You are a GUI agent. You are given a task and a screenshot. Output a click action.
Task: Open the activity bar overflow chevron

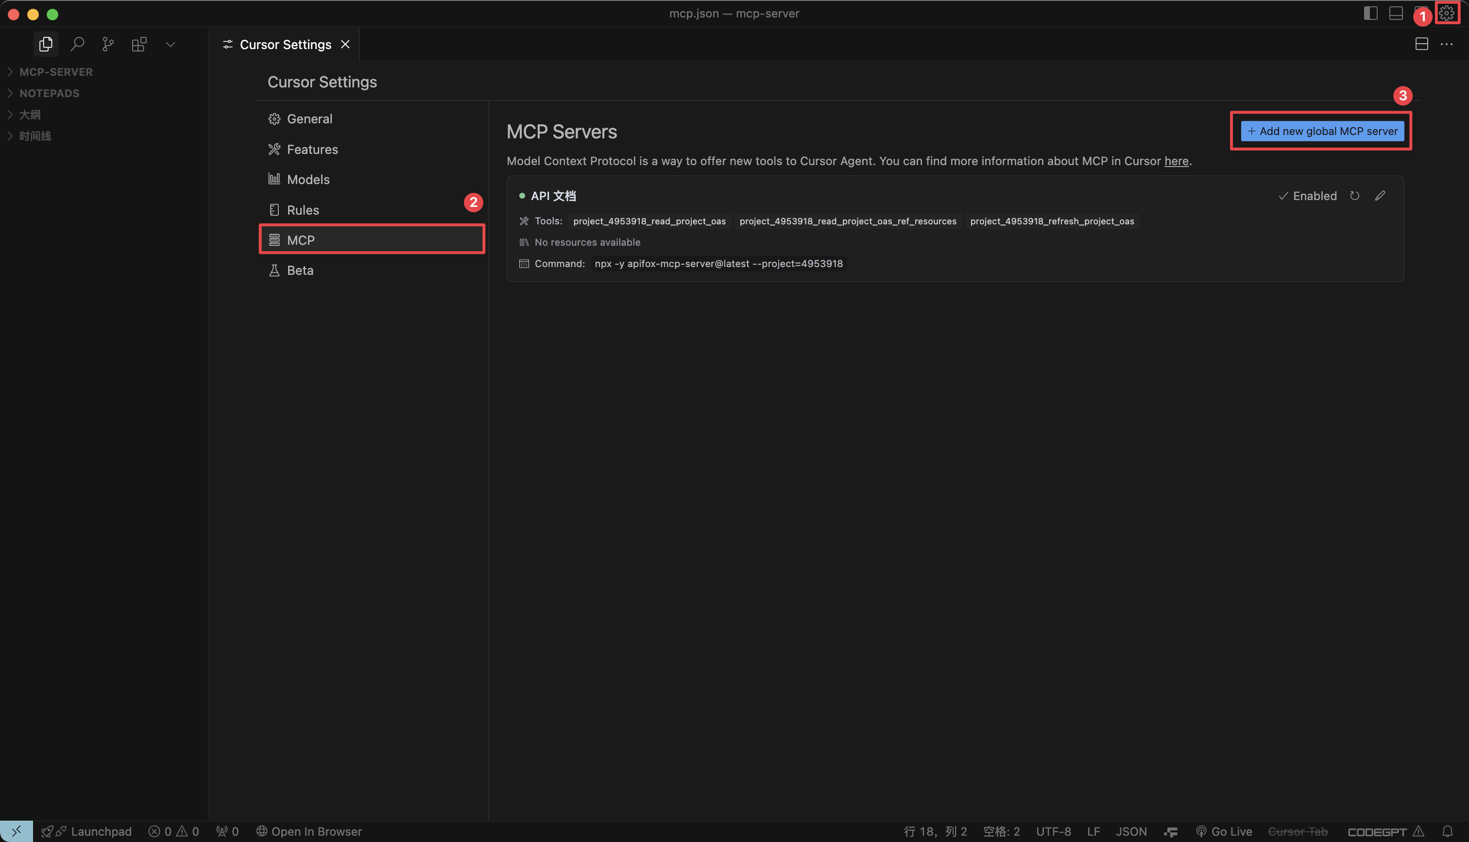coord(170,44)
